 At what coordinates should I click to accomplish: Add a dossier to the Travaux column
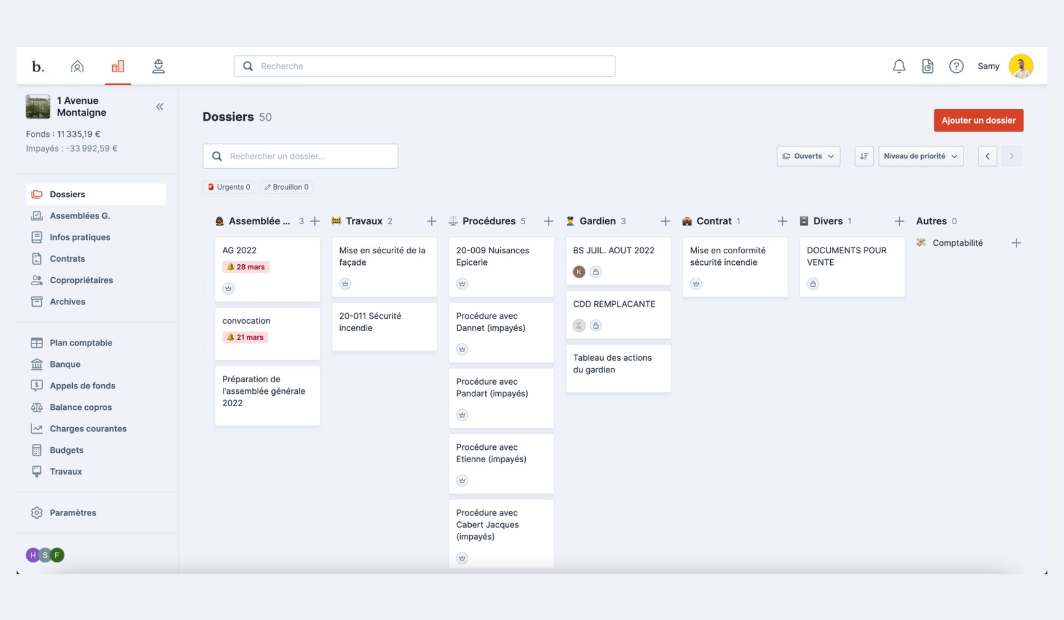pos(431,221)
